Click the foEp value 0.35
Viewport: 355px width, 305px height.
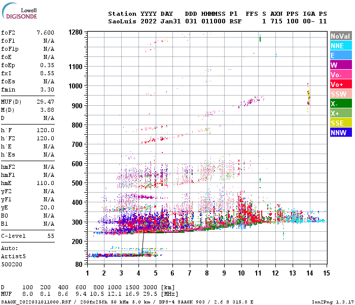47,65
